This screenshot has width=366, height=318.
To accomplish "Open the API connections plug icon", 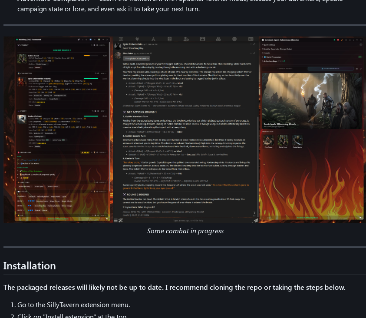I will click(137, 39).
